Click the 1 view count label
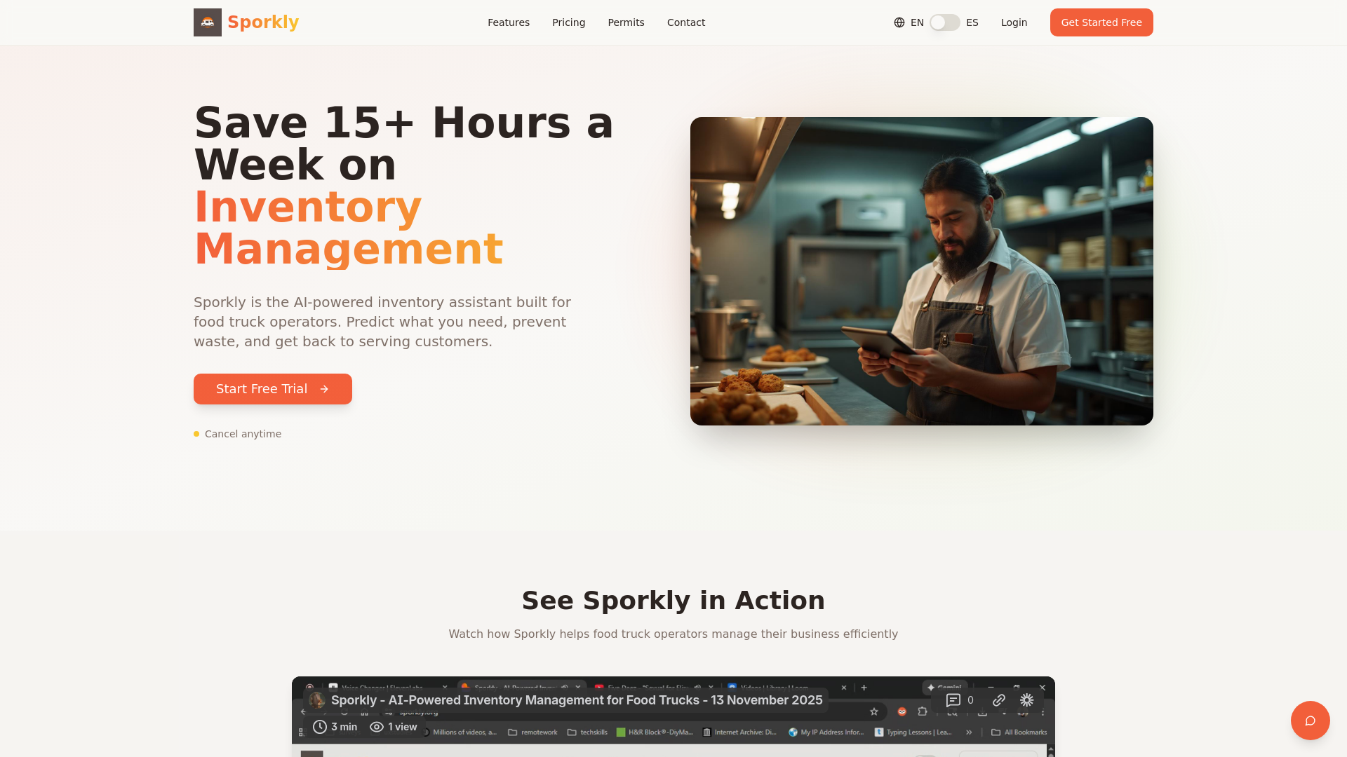 pos(394,727)
